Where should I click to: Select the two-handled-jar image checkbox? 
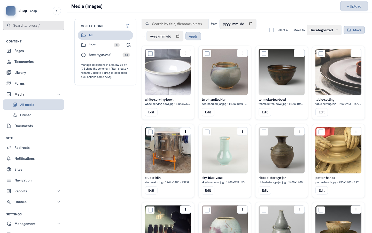tap(207, 54)
